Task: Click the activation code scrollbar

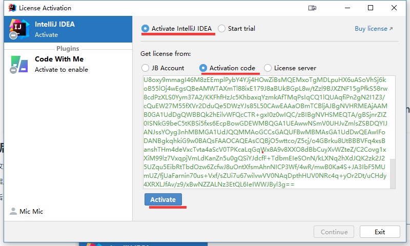Action: click(393, 174)
